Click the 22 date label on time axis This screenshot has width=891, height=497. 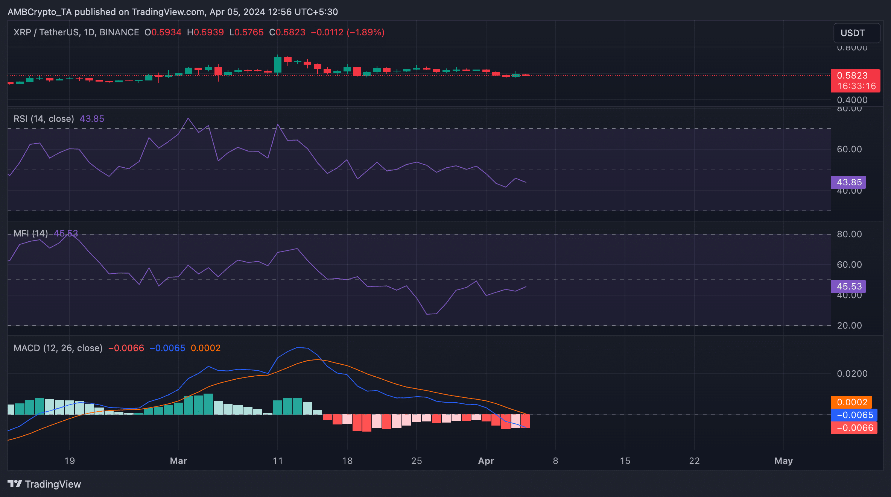click(x=694, y=461)
